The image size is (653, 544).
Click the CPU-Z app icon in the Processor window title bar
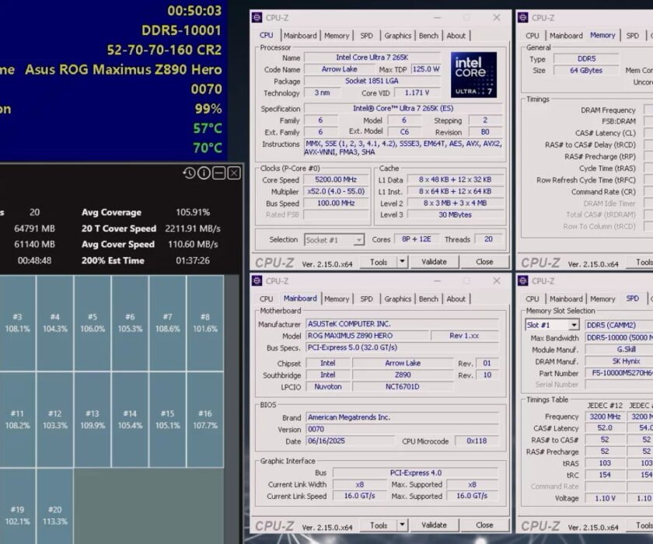click(257, 17)
